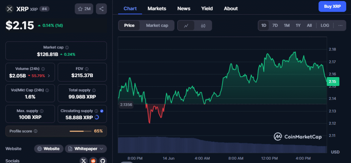Show Profile score info icon
351x163 pixels.
pos(35,131)
